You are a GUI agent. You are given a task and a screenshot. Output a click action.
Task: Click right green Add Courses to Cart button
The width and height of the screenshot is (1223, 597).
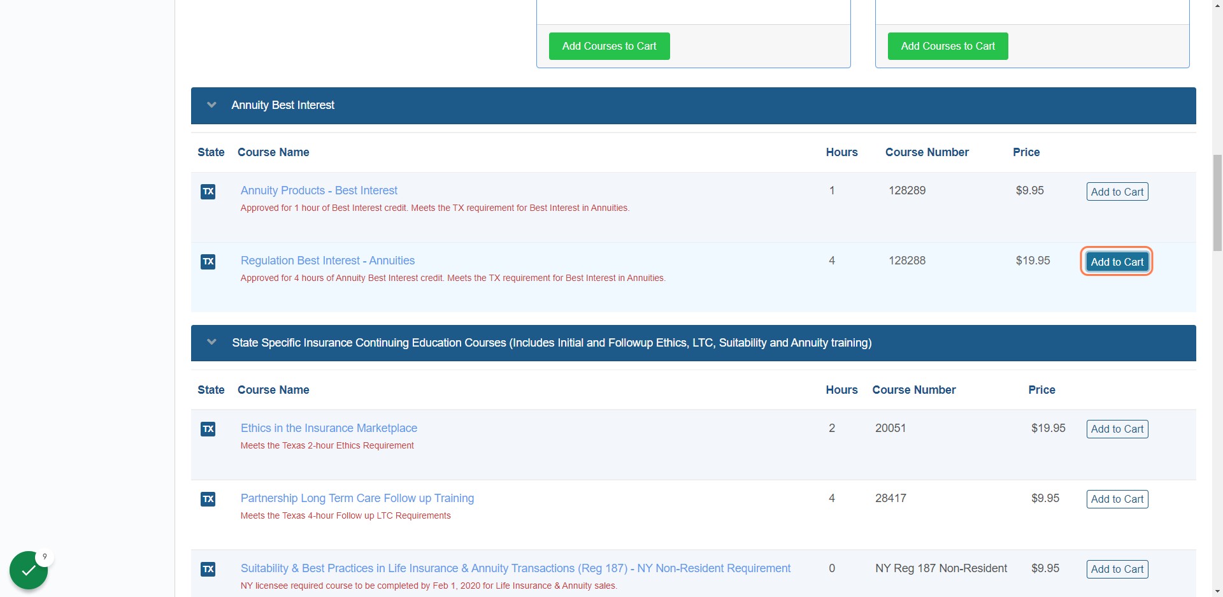[x=948, y=46]
